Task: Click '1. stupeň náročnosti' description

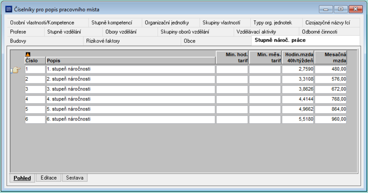Action: coord(131,69)
